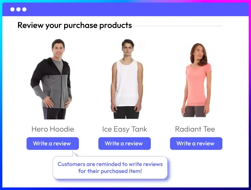
Task: Click the face of the Radiant Tee model
Action: coord(199,54)
